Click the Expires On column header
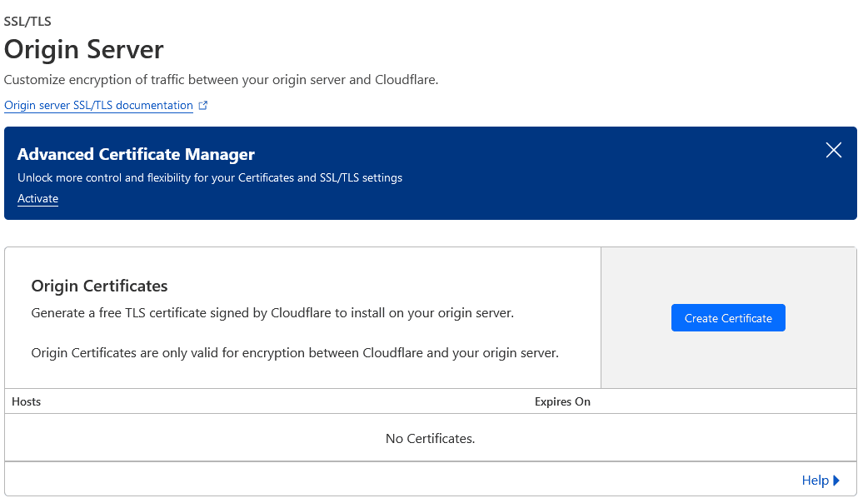Image resolution: width=863 pixels, height=503 pixels. pyautogui.click(x=562, y=401)
